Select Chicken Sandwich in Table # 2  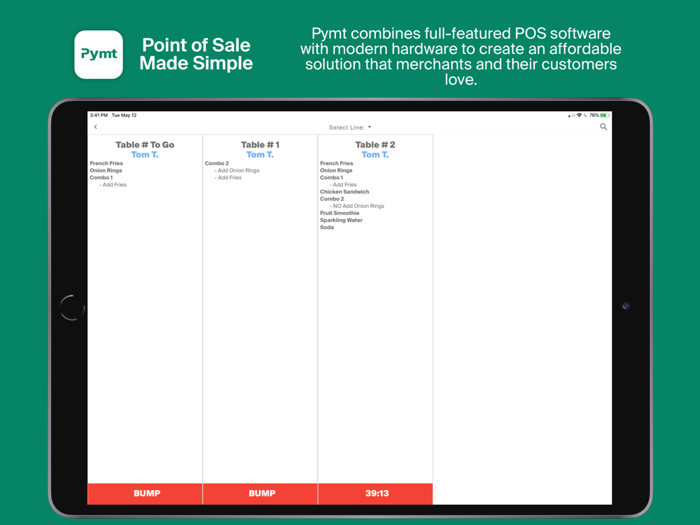[x=344, y=192]
